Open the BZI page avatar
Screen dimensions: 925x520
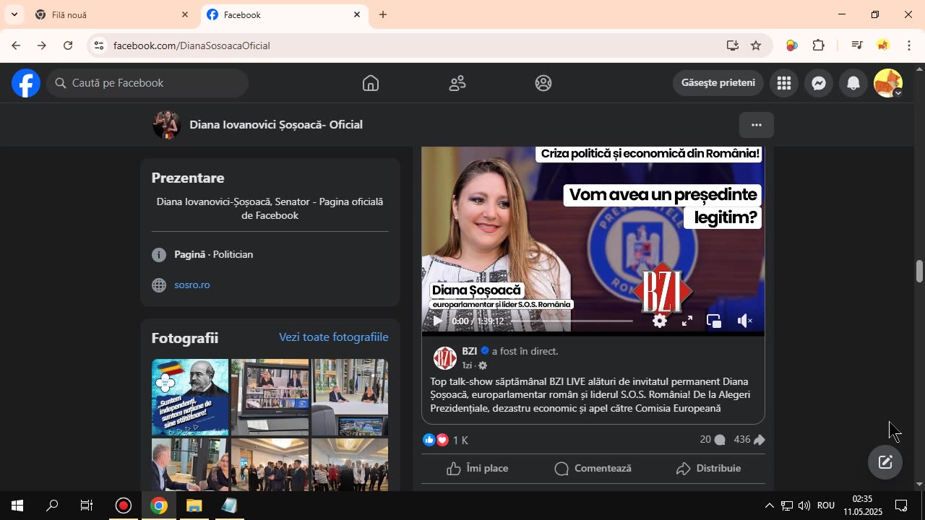point(445,358)
